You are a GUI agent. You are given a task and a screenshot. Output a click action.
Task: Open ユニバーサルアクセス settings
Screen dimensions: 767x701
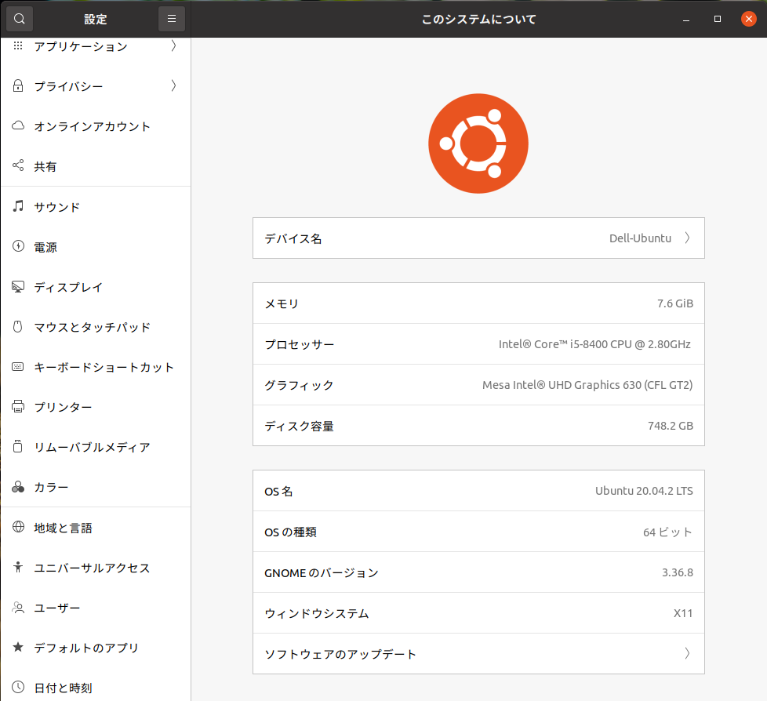click(x=96, y=568)
